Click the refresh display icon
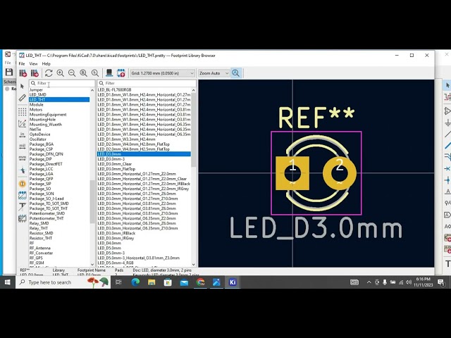The height and width of the screenshot is (338, 451). [49, 73]
